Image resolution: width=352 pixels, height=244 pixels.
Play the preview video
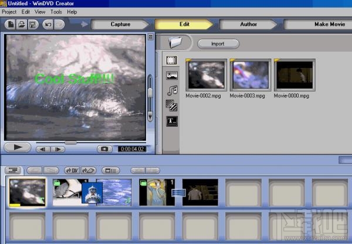coord(18,147)
